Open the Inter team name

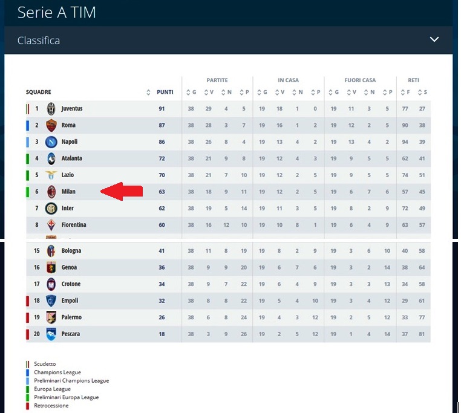click(x=67, y=208)
